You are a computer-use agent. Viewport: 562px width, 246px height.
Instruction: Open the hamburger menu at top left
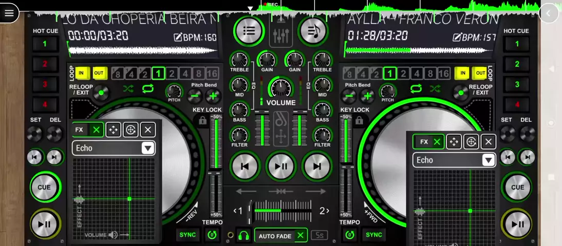click(x=9, y=13)
